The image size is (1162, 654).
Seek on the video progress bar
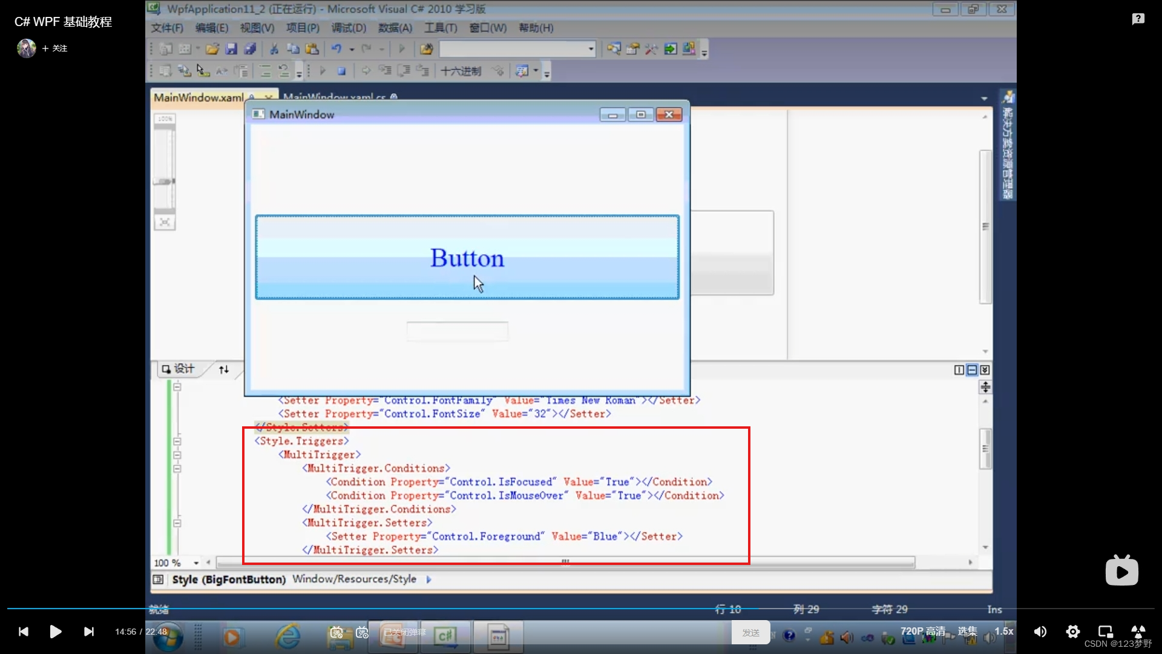click(581, 608)
